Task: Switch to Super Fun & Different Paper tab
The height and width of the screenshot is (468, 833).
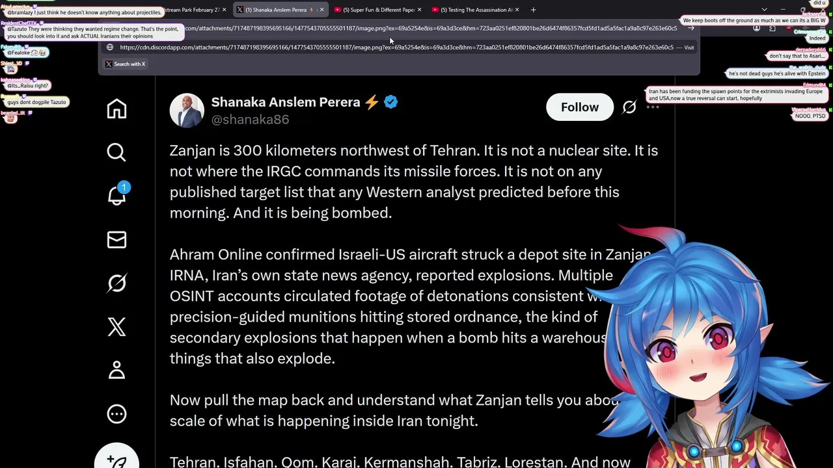Action: 377,10
